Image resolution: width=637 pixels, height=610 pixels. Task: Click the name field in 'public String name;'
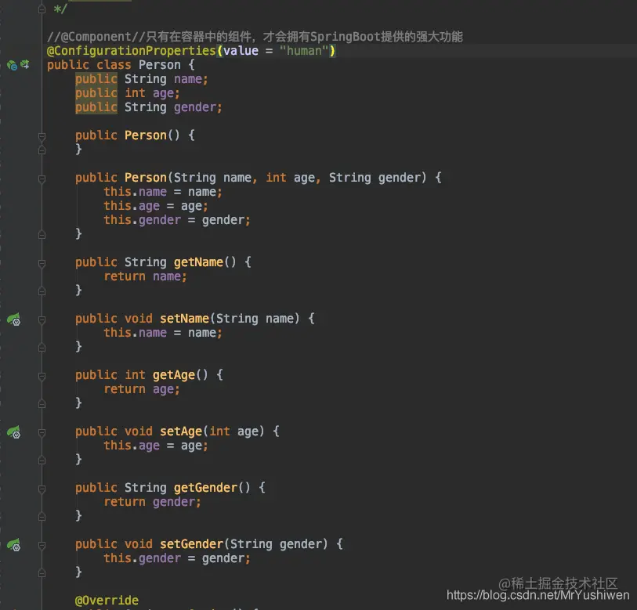click(188, 79)
